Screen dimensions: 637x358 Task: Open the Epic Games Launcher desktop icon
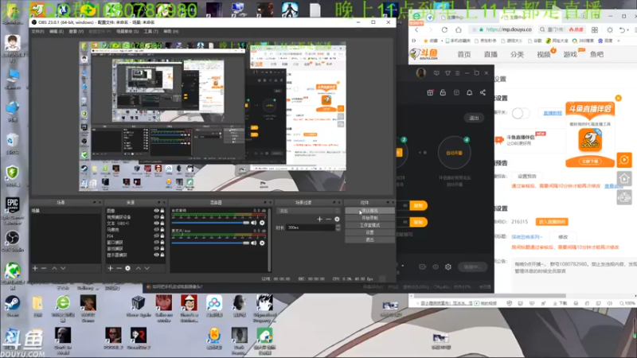[13, 211]
